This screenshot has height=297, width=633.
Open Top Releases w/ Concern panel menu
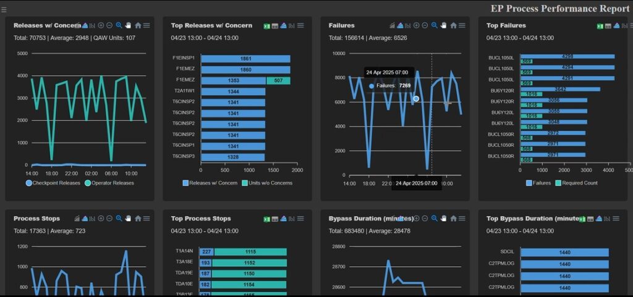coord(300,25)
